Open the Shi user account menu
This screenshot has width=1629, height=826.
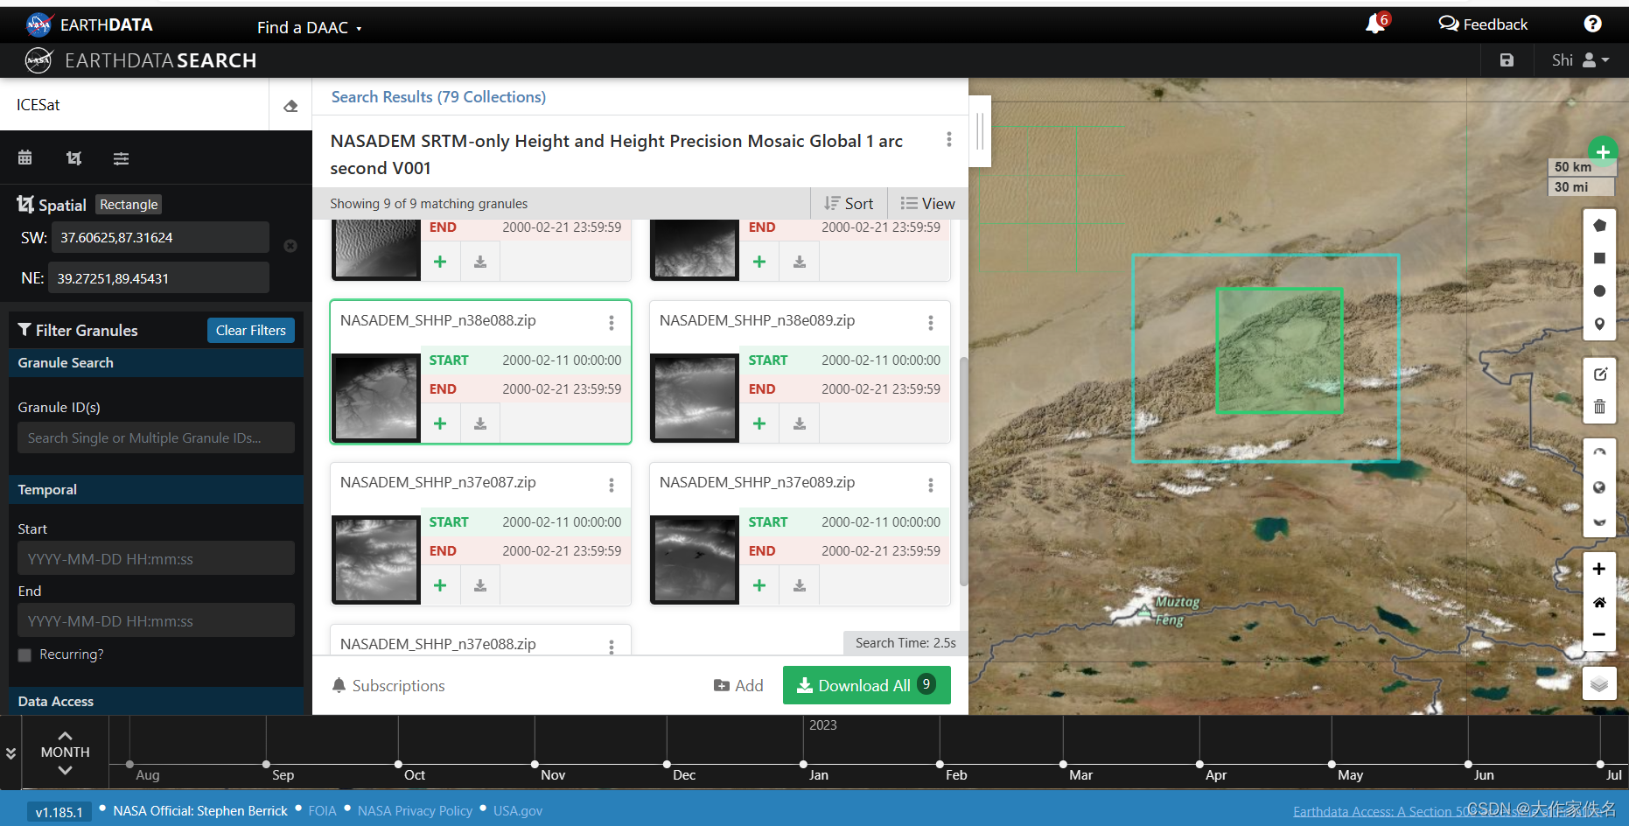point(1580,60)
